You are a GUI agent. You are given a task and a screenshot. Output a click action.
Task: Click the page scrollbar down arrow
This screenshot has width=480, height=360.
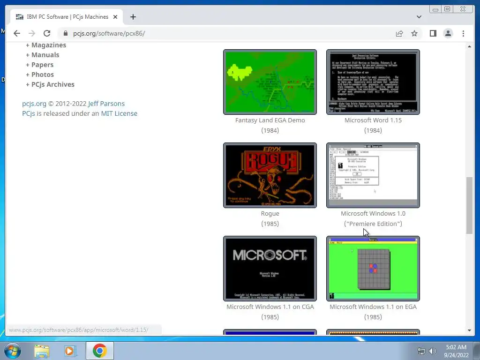(469, 330)
